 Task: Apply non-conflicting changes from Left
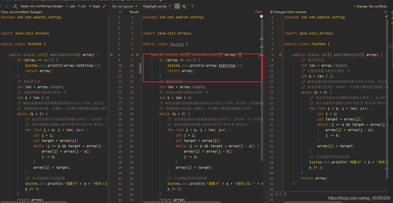coord(70,6)
